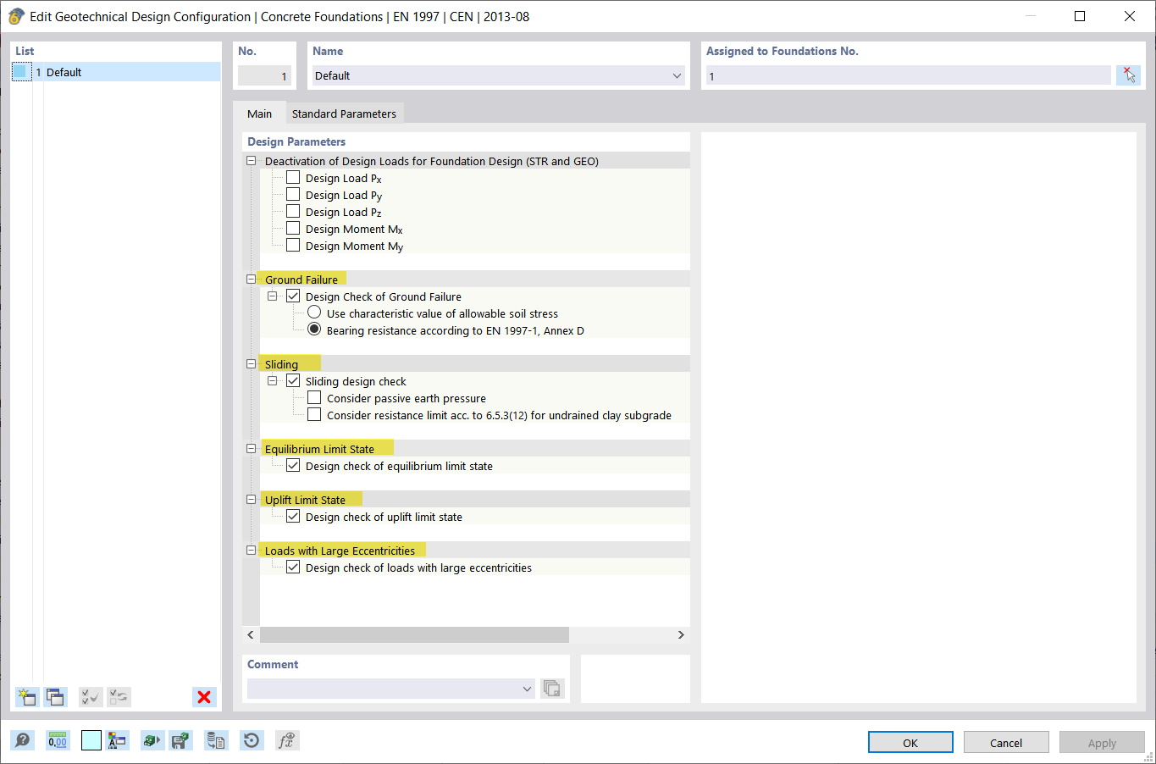This screenshot has width=1156, height=764.
Task: Click the pick foundations cursor icon
Action: tap(1128, 75)
